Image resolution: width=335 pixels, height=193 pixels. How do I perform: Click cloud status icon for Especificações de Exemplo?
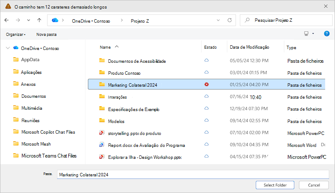(x=206, y=108)
